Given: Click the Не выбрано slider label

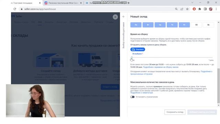Looking at the screenshot, I should point(137,54).
